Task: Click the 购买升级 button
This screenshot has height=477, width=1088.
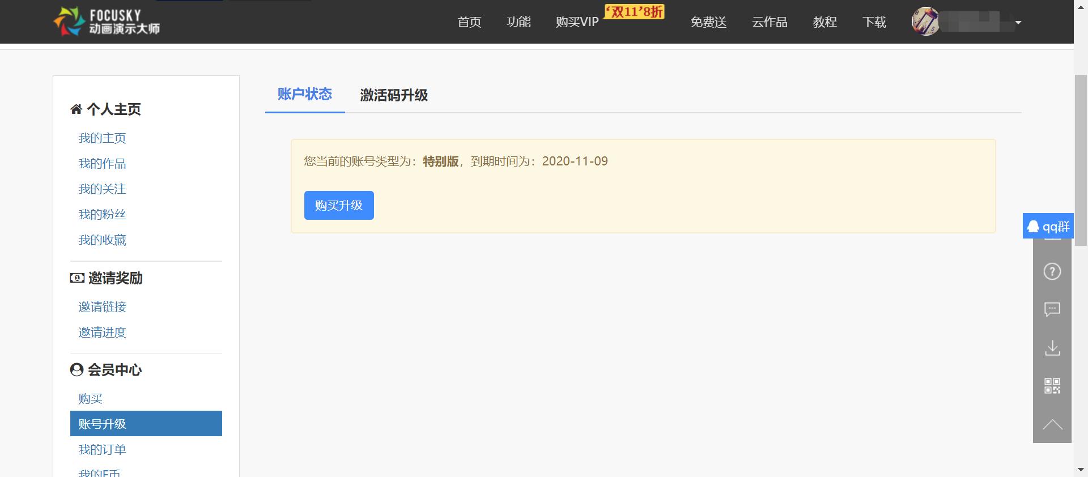Action: tap(339, 205)
